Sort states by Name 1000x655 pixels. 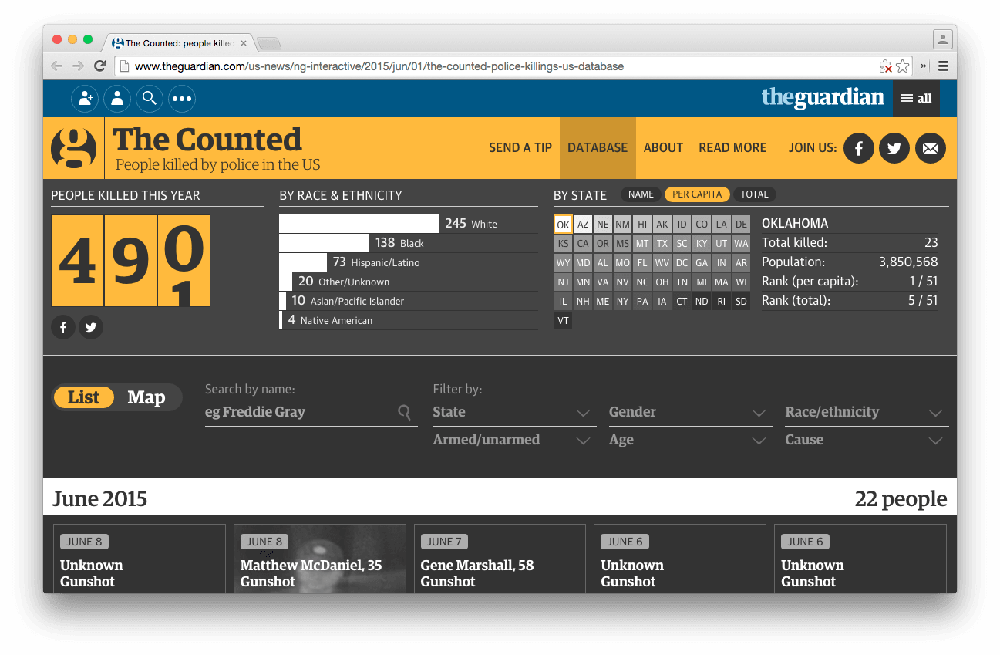pyautogui.click(x=641, y=194)
